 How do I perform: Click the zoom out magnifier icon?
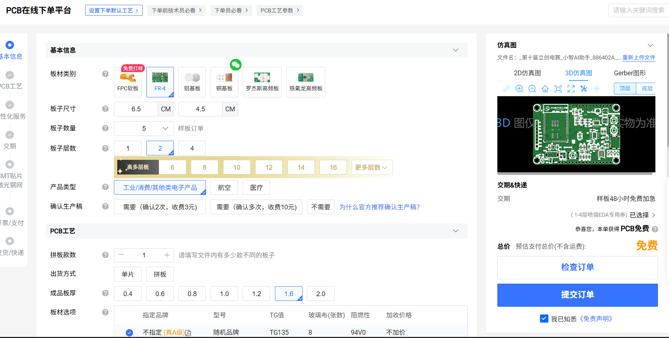(532, 89)
